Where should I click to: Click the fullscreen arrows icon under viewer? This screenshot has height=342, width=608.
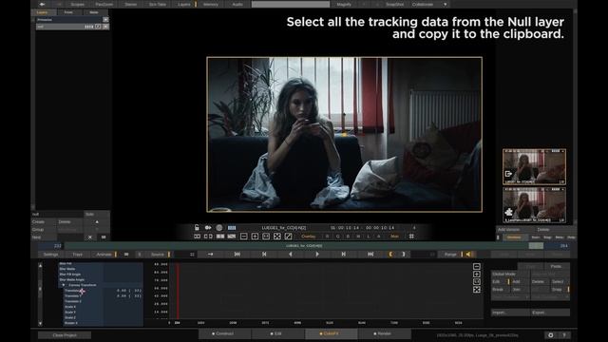276,237
